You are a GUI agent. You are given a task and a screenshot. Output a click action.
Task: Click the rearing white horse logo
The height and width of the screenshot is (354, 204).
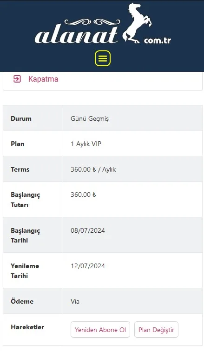137,23
